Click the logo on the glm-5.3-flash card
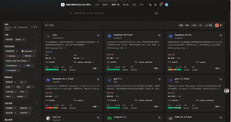Image resolution: width=231 pixels, height=122 pixels. [x=170, y=80]
